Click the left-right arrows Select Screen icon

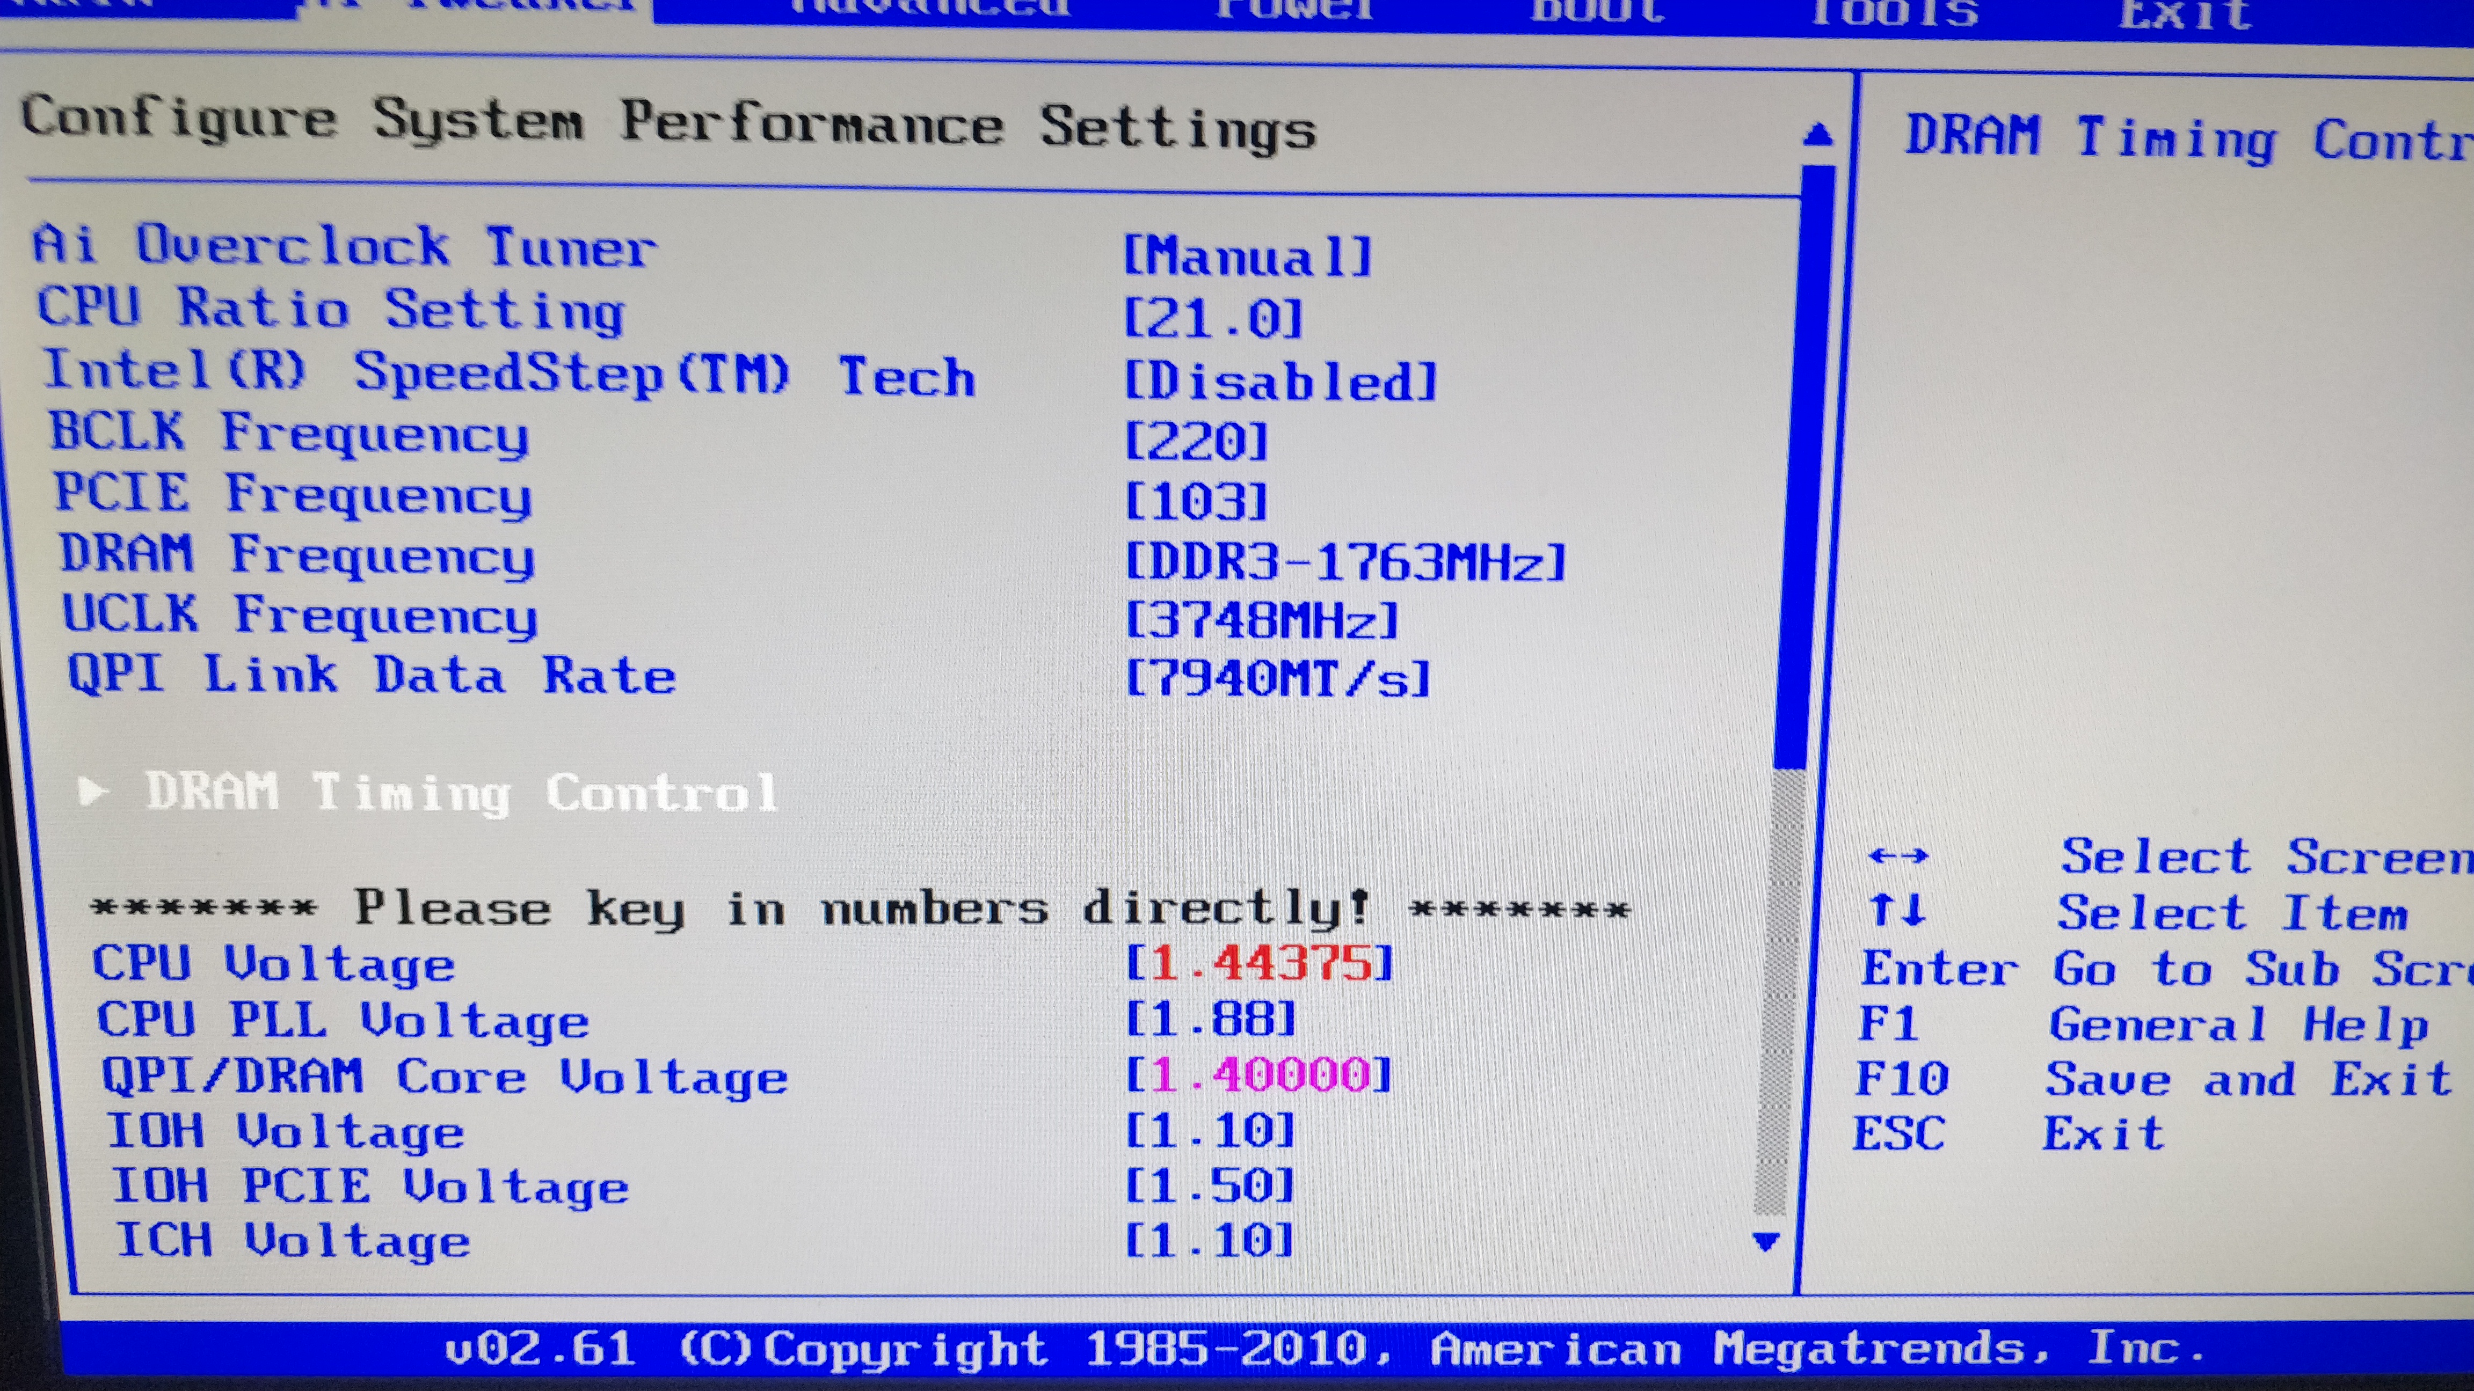click(x=1898, y=855)
